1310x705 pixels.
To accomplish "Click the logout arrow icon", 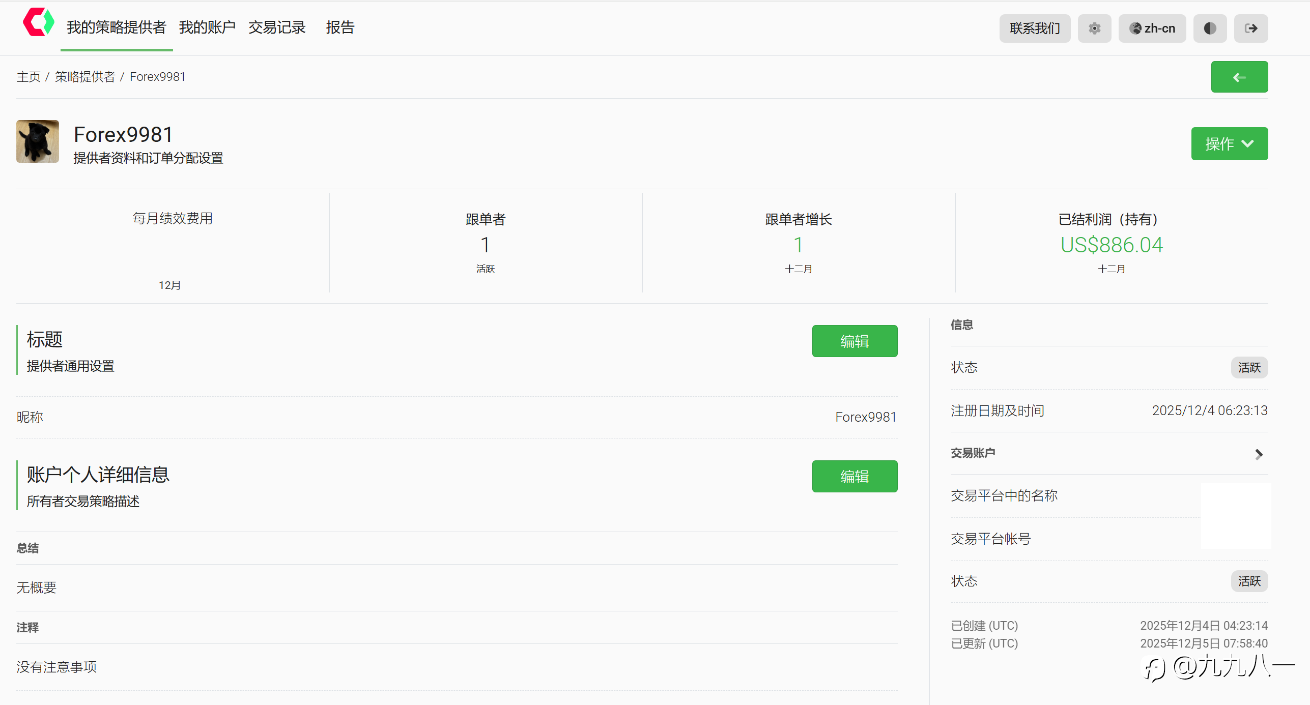I will point(1250,28).
